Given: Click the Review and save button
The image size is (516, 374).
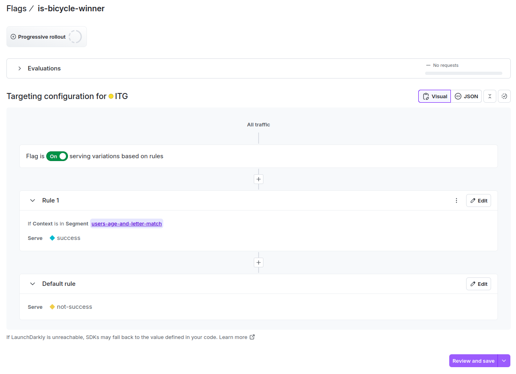Looking at the screenshot, I should [473, 361].
